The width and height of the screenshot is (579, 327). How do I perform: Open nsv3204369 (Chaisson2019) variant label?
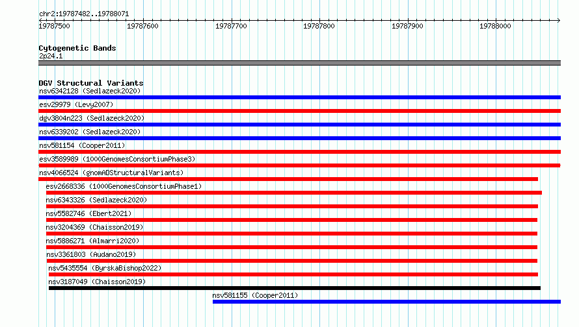tap(94, 227)
